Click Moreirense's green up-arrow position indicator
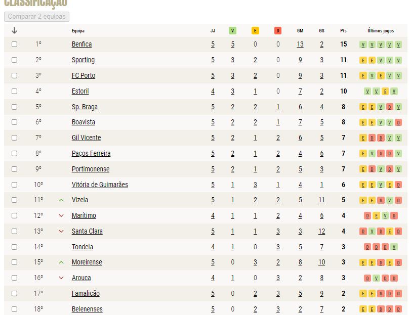The width and height of the screenshot is (409, 315). pyautogui.click(x=61, y=262)
